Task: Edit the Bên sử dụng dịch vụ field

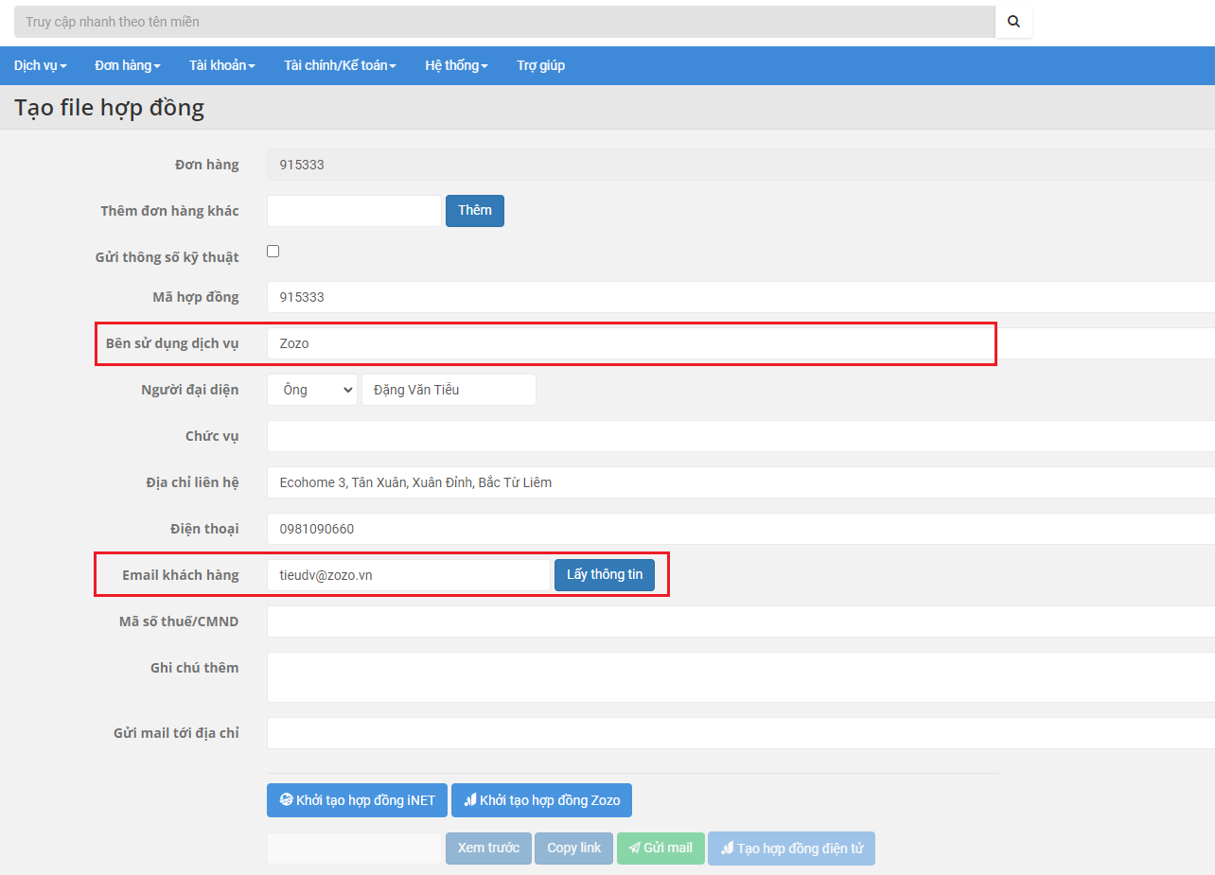Action: tap(741, 343)
